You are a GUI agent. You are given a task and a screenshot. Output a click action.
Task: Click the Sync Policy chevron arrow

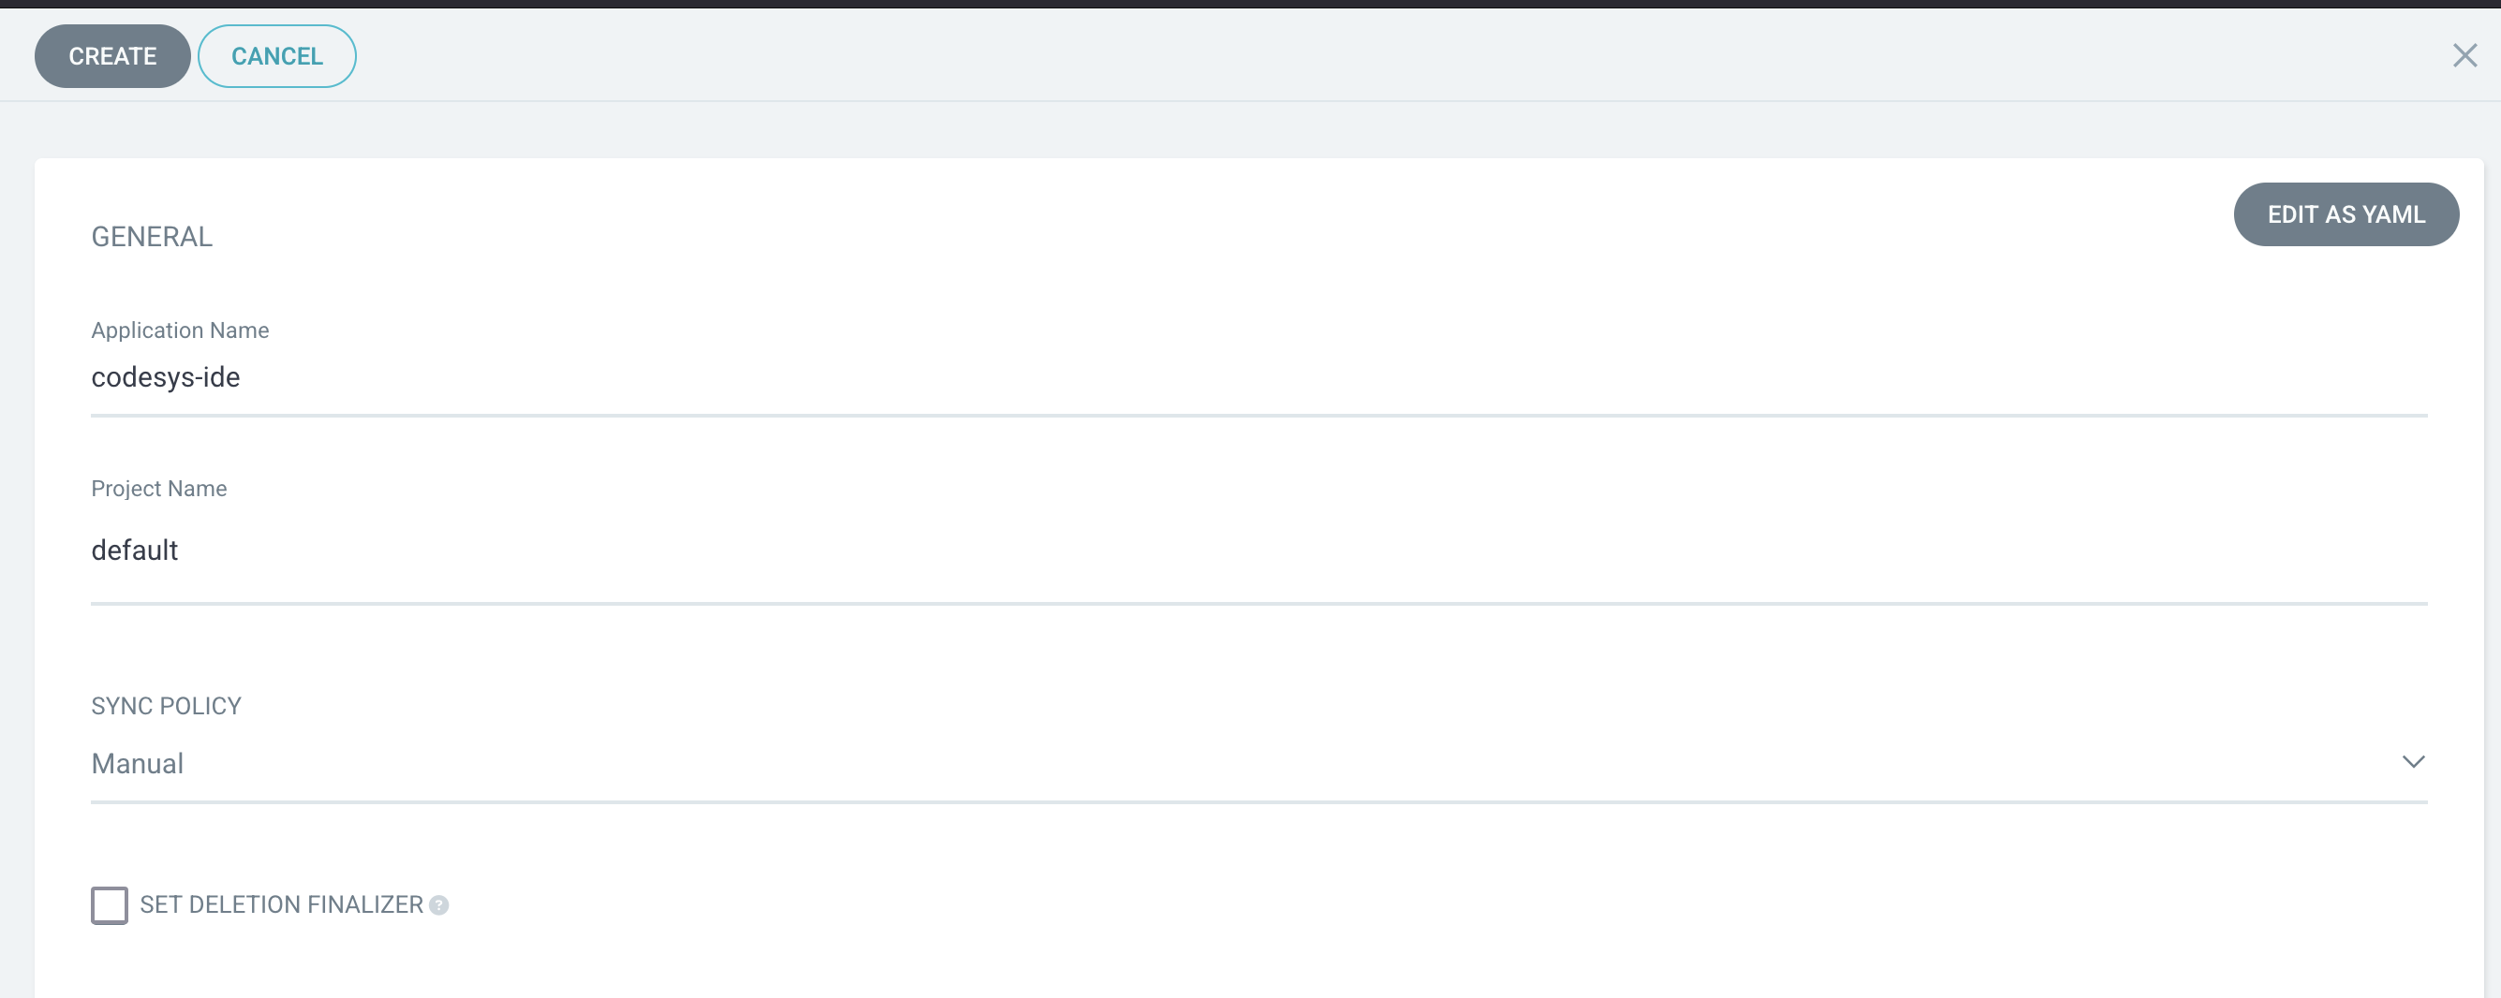click(2413, 762)
